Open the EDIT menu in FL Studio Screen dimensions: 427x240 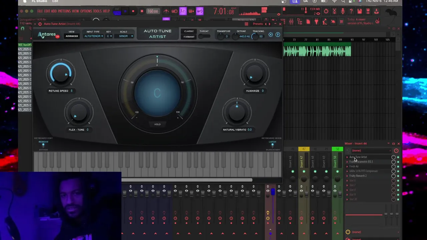point(47,11)
